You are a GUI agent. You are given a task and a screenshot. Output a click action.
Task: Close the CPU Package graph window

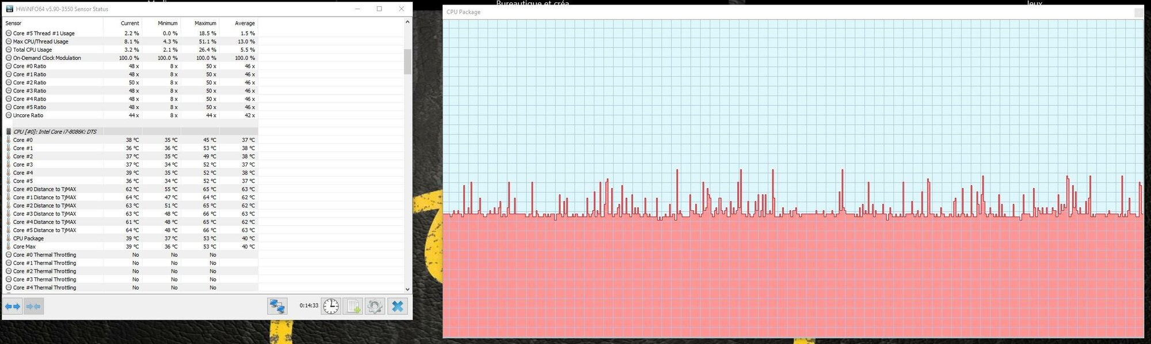1138,12
